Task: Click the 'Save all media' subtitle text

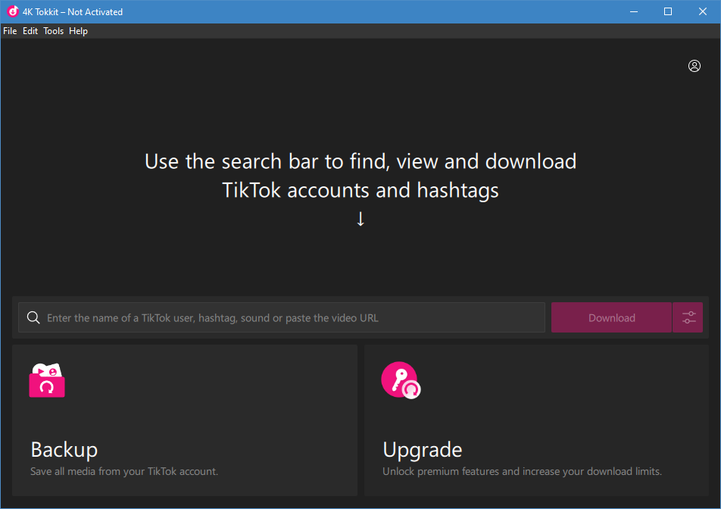Action: [x=123, y=471]
